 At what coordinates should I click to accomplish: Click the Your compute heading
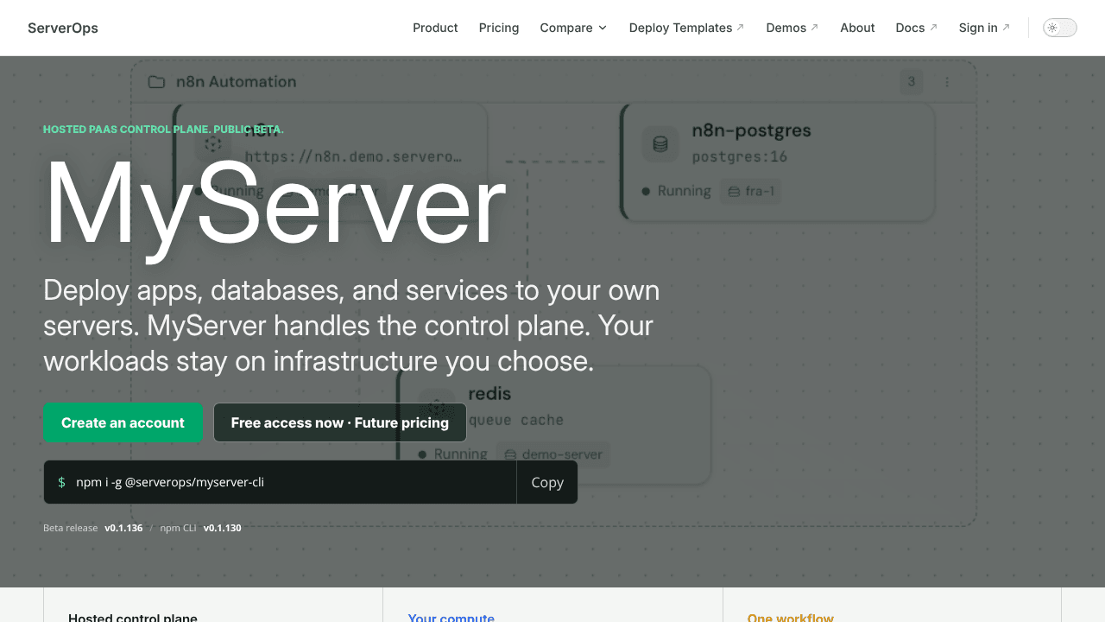(451, 618)
